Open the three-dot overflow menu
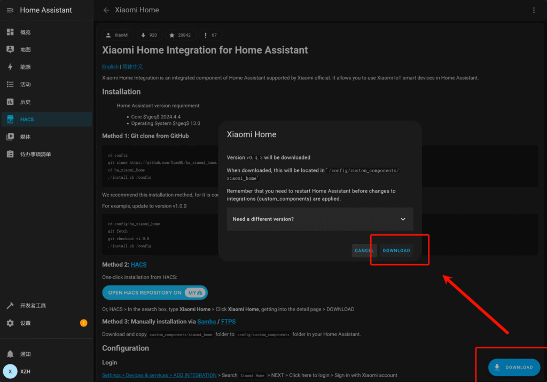This screenshot has width=547, height=382. point(534,10)
